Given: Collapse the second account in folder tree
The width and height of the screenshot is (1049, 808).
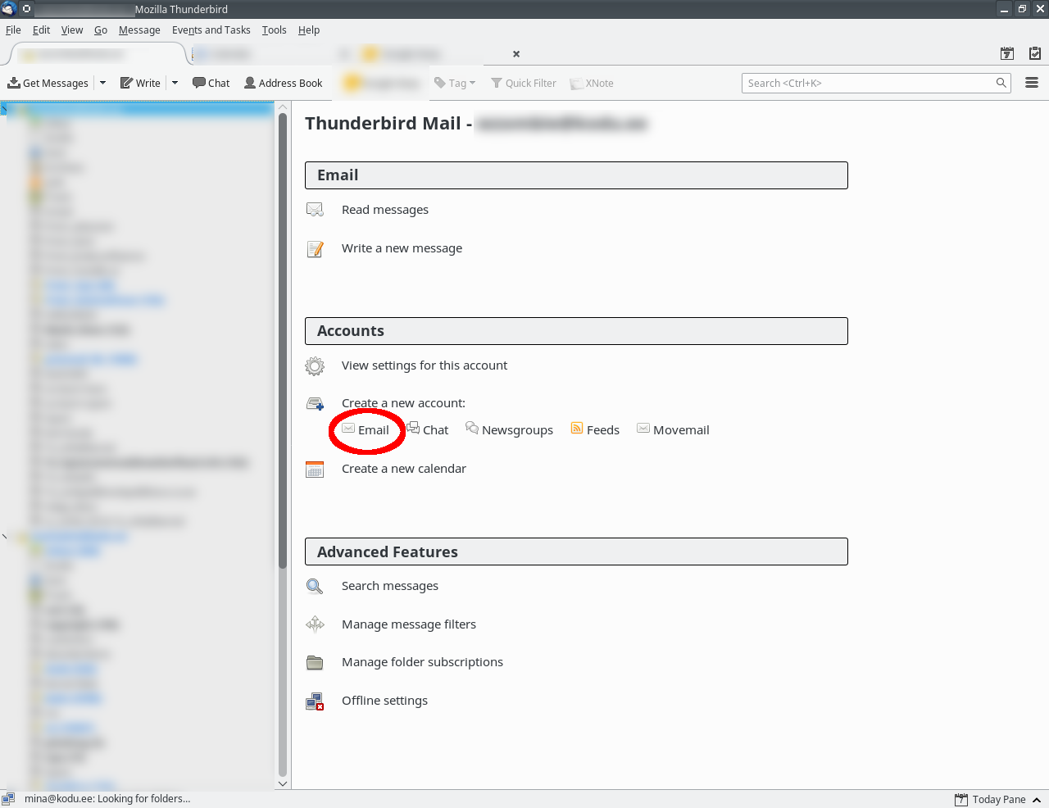Looking at the screenshot, I should pos(5,537).
